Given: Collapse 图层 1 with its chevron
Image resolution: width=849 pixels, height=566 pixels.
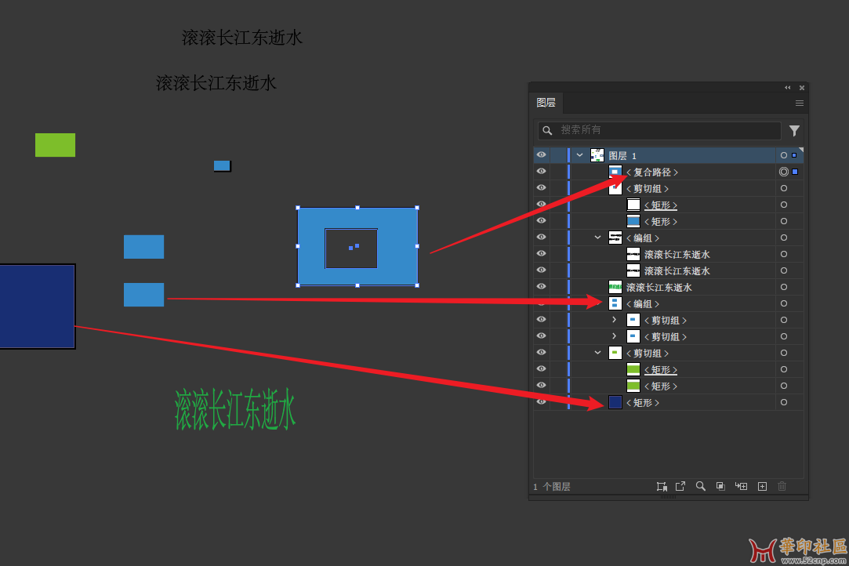Looking at the screenshot, I should (x=579, y=155).
